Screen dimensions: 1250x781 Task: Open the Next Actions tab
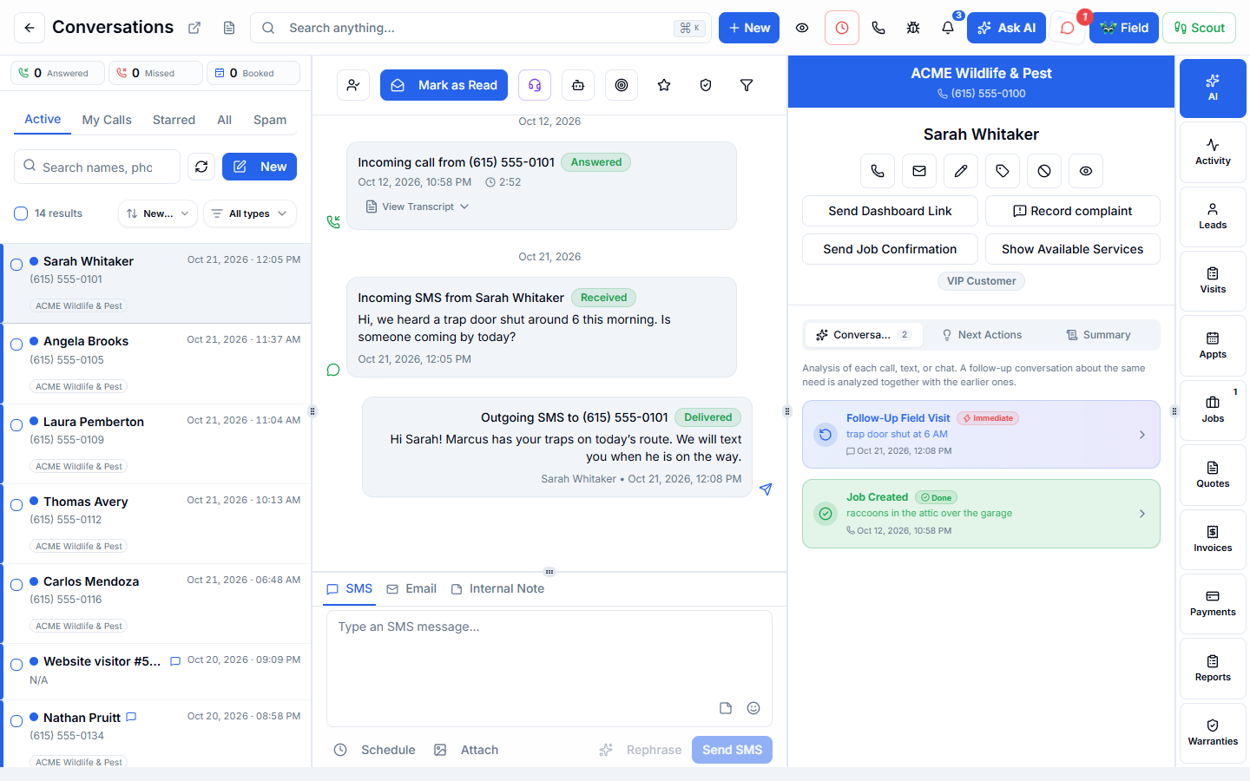[981, 335]
